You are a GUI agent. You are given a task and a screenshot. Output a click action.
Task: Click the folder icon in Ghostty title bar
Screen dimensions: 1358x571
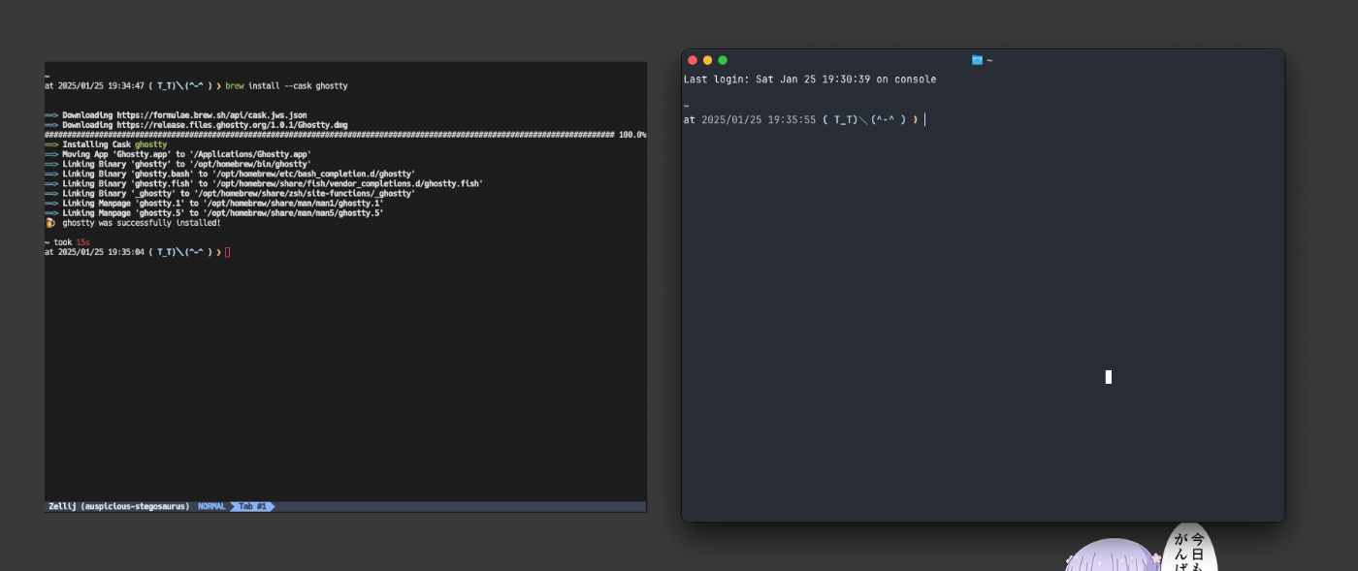(x=977, y=60)
